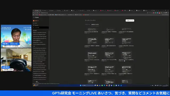Open recent chat 'PHP Web Page Version Migration'
Screen dimensions: 170x96
point(40,37)
